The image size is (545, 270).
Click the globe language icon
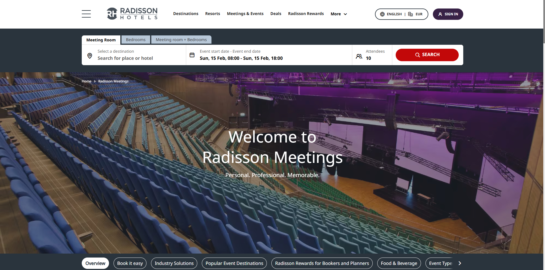pos(382,14)
